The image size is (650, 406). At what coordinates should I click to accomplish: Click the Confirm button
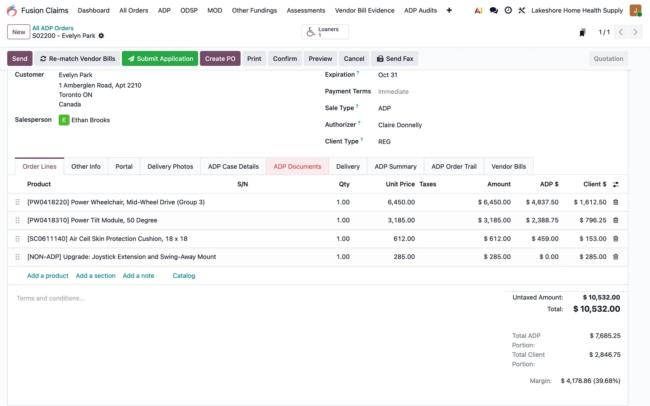click(x=285, y=59)
